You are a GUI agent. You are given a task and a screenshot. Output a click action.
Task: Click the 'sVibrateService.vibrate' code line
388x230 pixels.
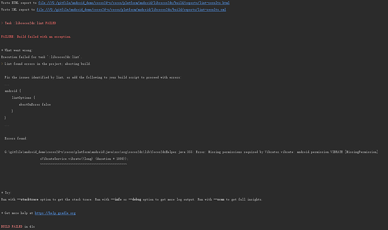[83, 159]
